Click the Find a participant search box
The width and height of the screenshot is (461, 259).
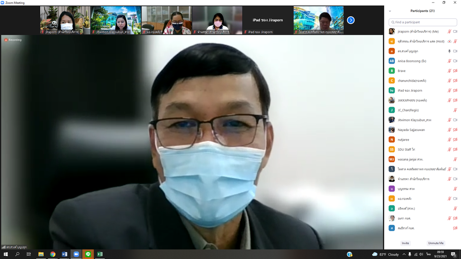pyautogui.click(x=423, y=22)
